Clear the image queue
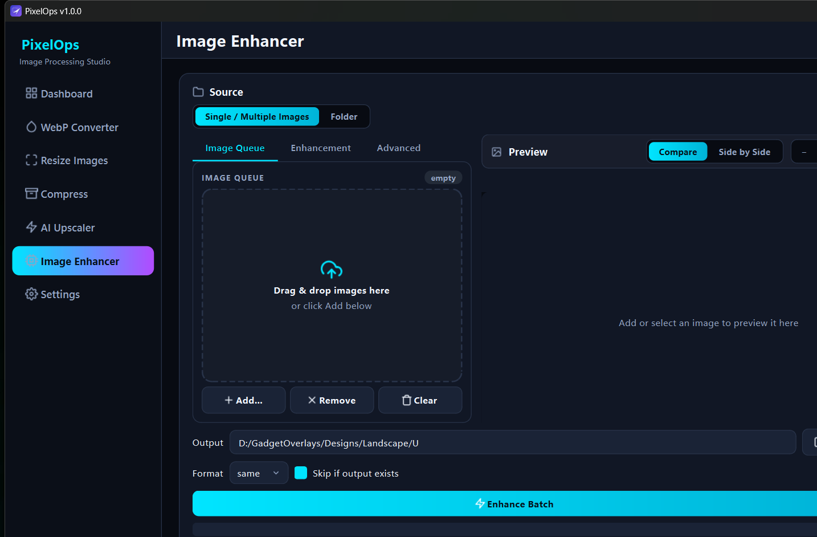The width and height of the screenshot is (817, 537). point(420,400)
